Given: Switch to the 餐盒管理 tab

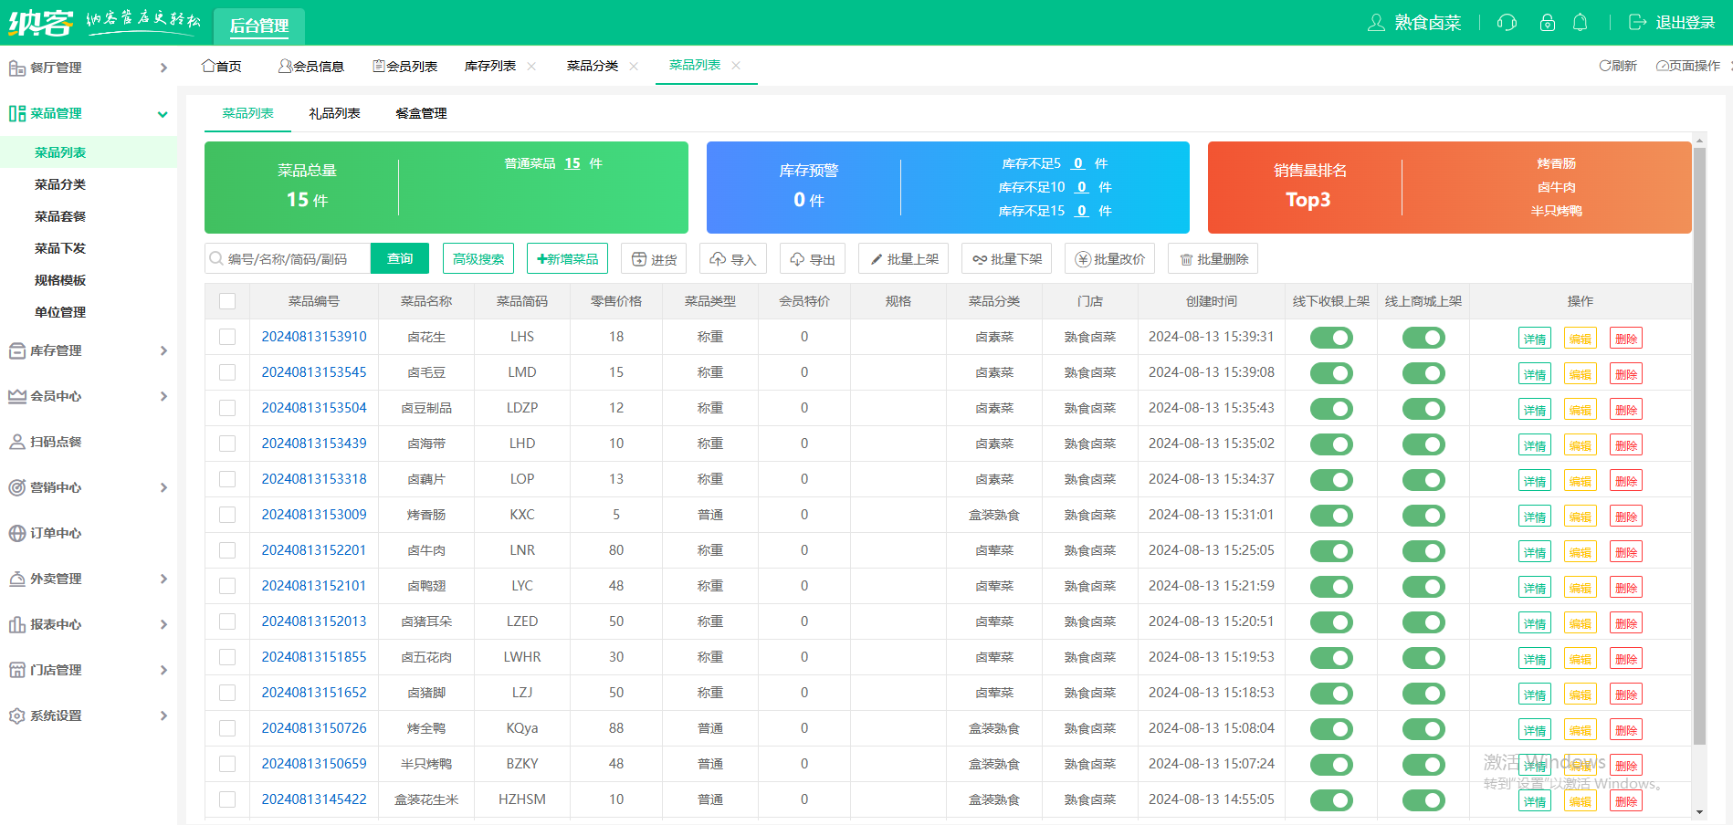Looking at the screenshot, I should pyautogui.click(x=421, y=113).
